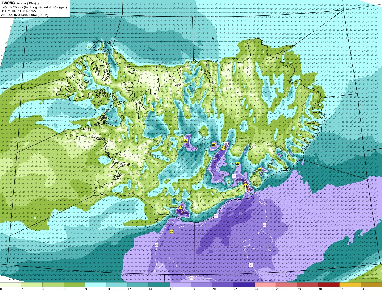Click the light pink 24–26 legend swatch
The width and height of the screenshot is (382, 291).
[x=265, y=285]
